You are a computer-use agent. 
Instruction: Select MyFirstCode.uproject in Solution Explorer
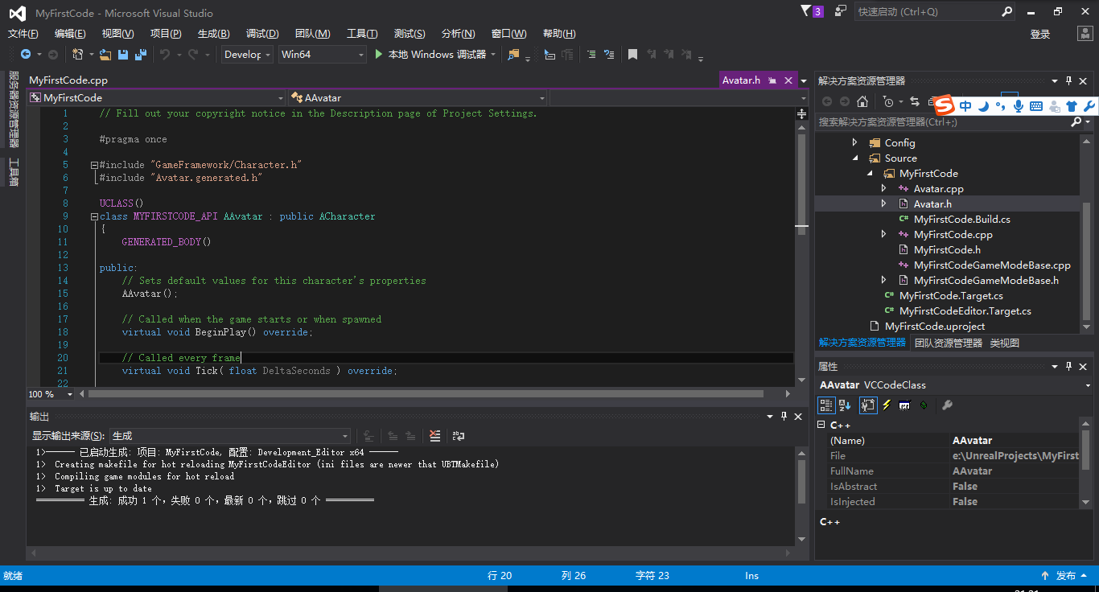click(x=935, y=326)
